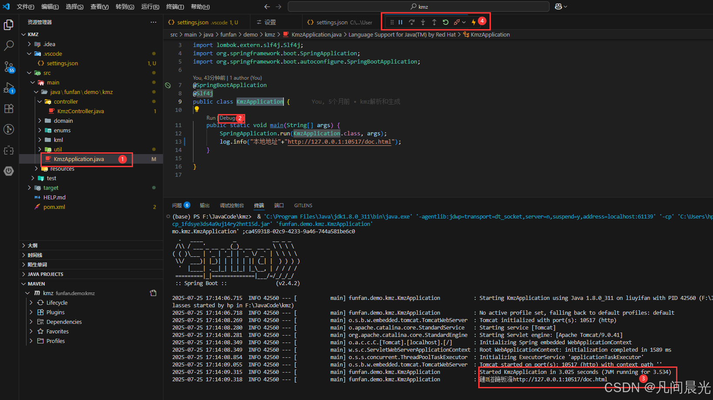Open the 帮助(H) menu
Viewport: 713px width, 400px height.
point(200,7)
